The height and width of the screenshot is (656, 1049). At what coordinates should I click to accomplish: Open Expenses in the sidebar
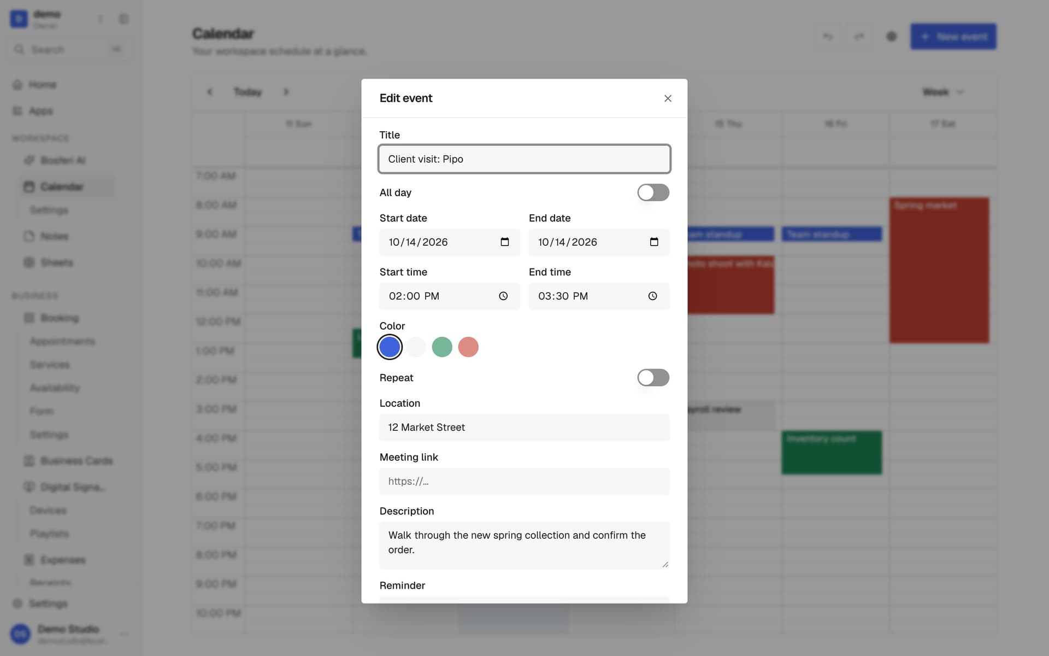(x=55, y=560)
